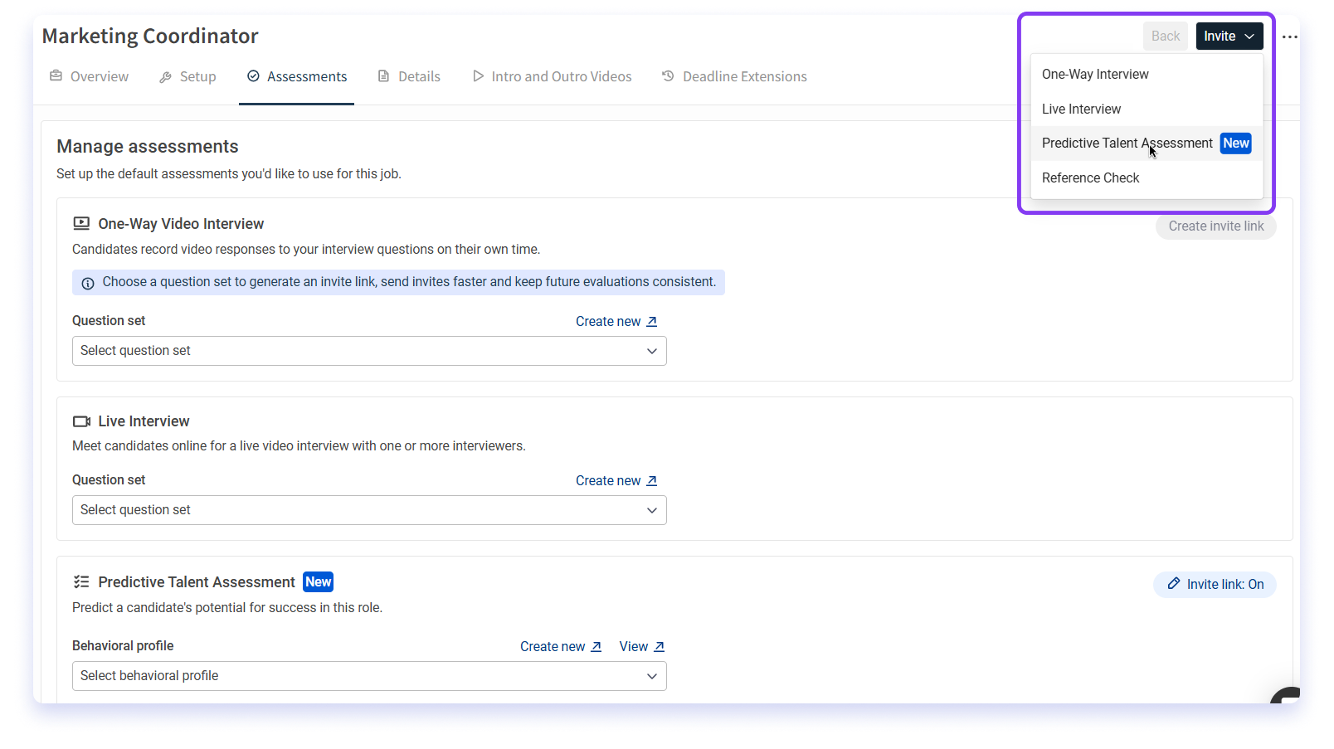Select the Assessments tab
The image size is (1334, 749).
click(297, 76)
